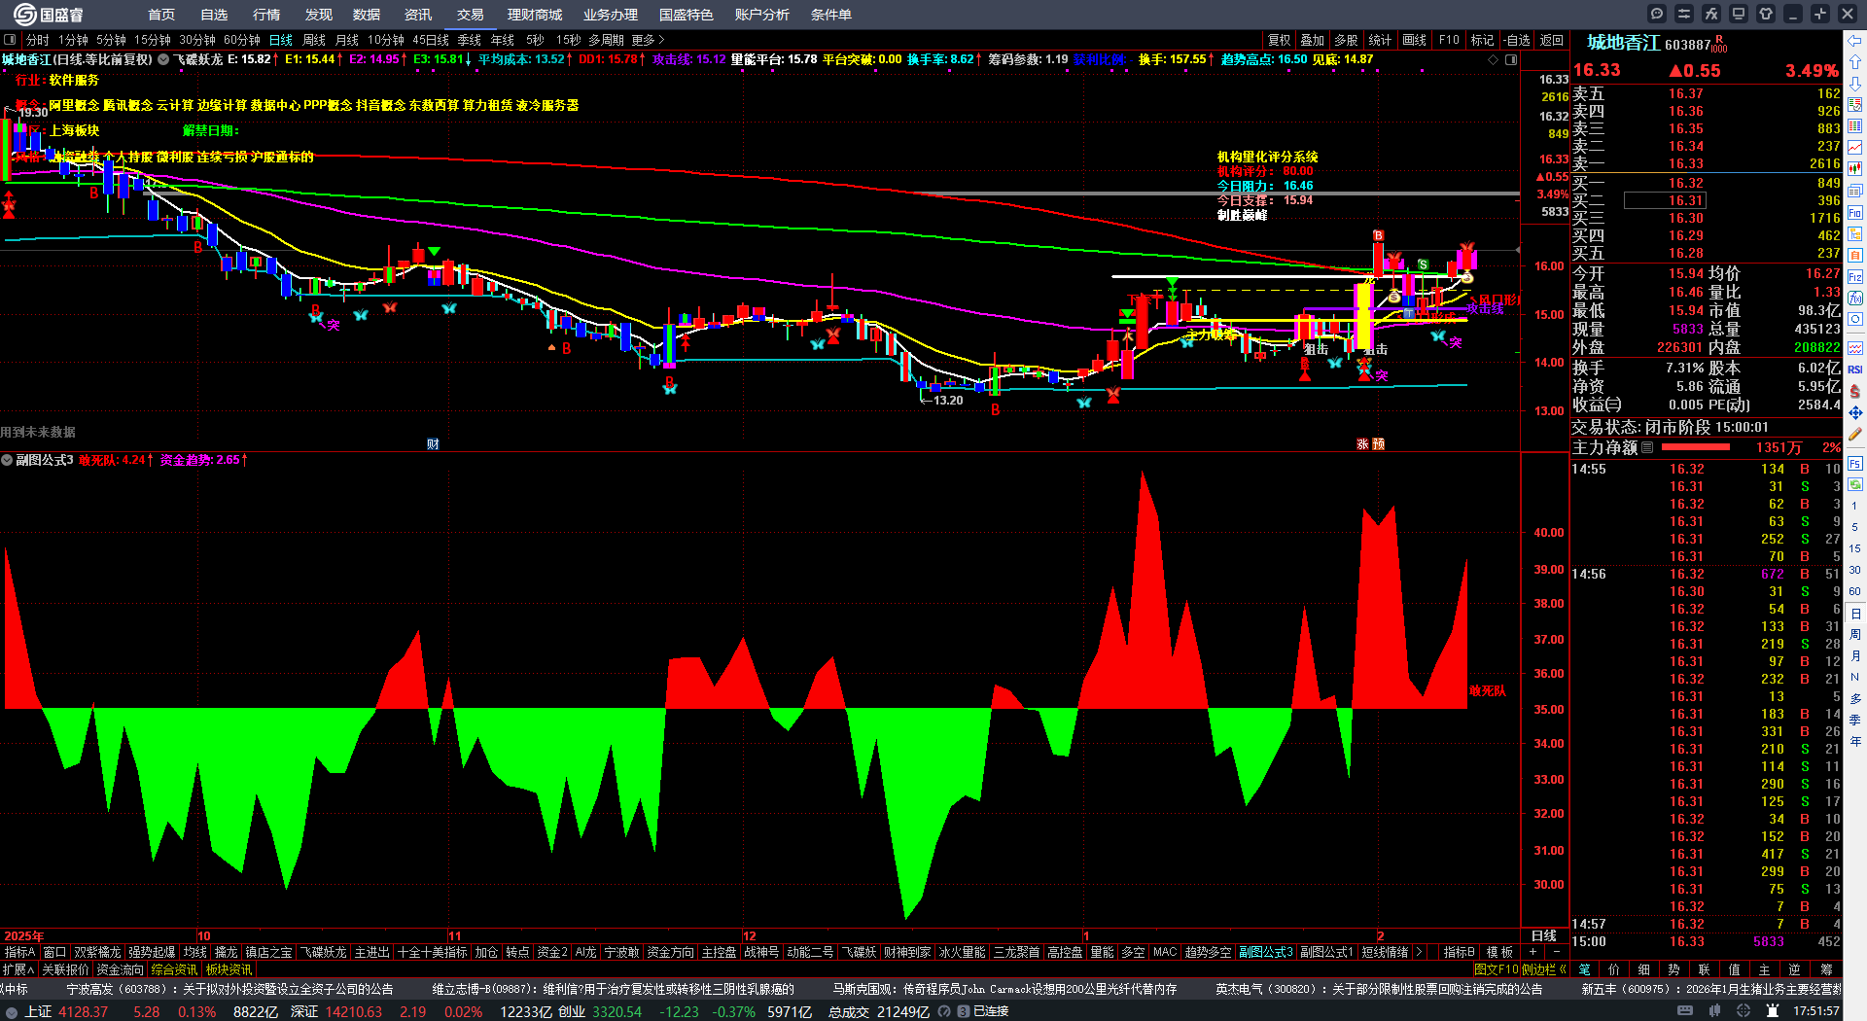Click the 关联报价 button
This screenshot has width=1867, height=1021.
pyautogui.click(x=65, y=969)
